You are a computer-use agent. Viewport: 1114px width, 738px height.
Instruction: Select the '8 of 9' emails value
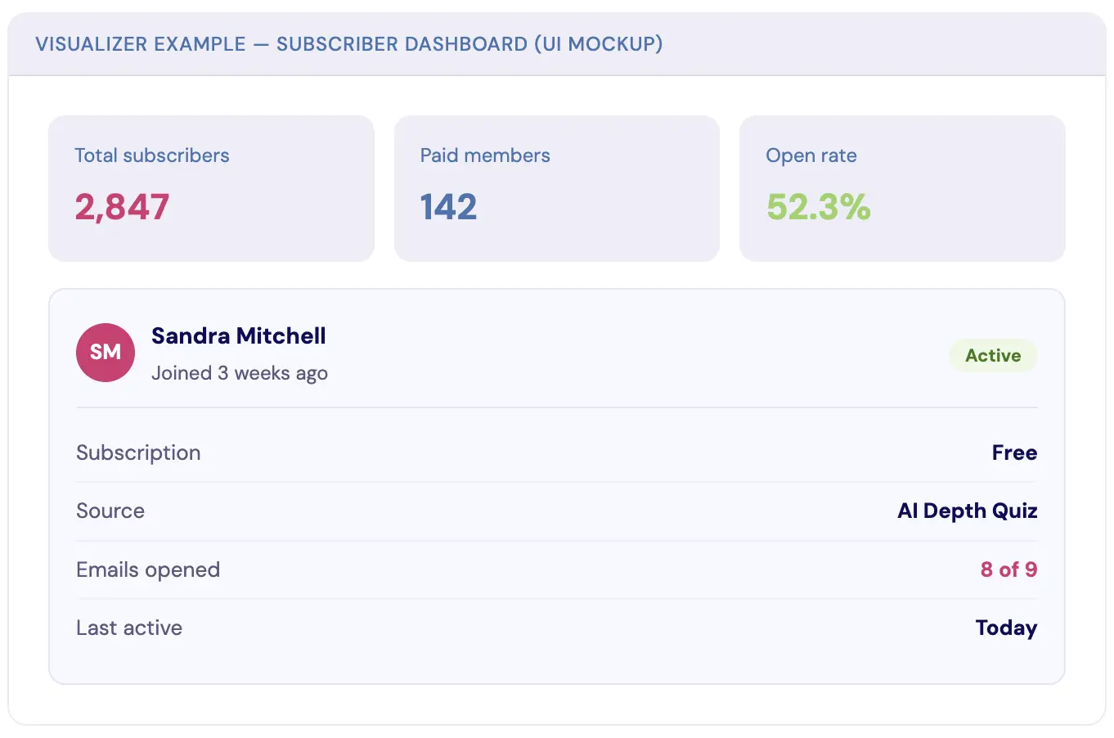(1008, 570)
